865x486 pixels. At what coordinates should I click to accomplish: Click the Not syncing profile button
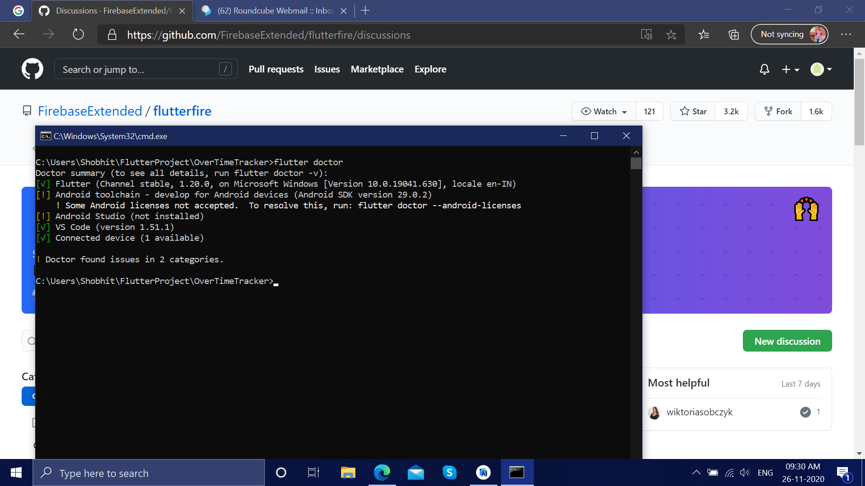pyautogui.click(x=789, y=34)
